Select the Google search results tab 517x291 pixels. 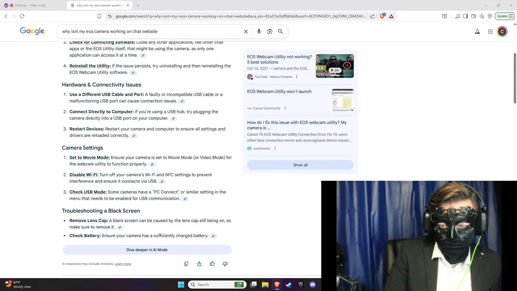pyautogui.click(x=99, y=5)
